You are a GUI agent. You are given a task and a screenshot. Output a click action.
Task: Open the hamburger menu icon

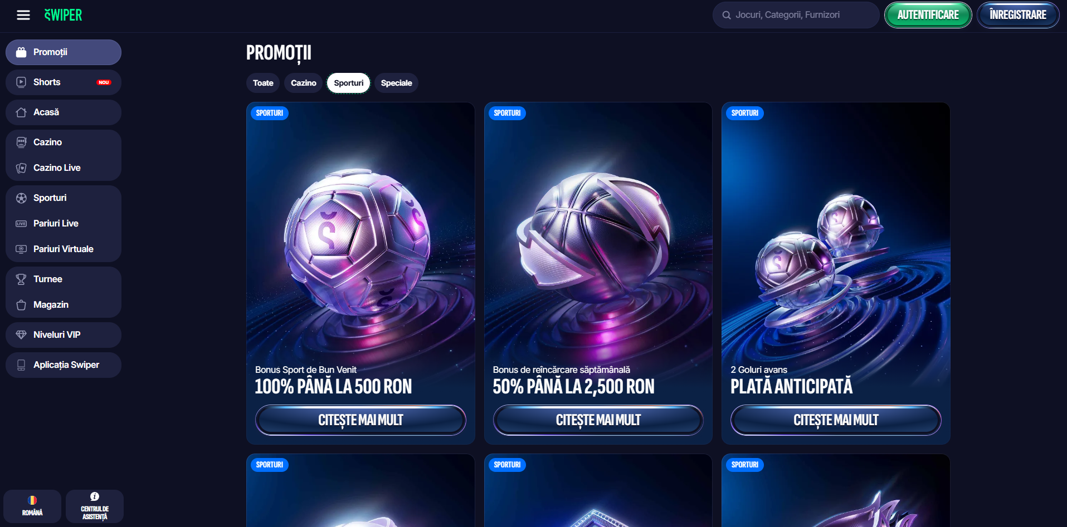coord(23,15)
